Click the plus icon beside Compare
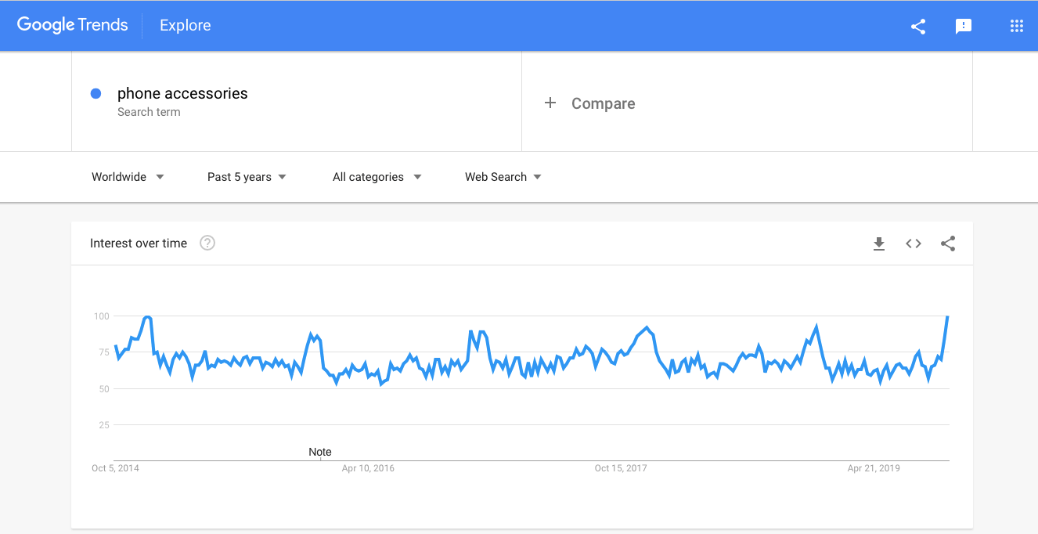The height and width of the screenshot is (534, 1038). (550, 103)
